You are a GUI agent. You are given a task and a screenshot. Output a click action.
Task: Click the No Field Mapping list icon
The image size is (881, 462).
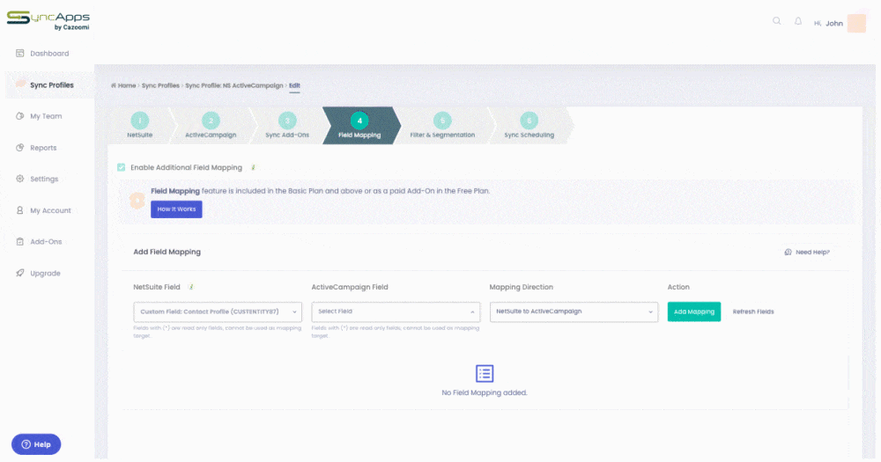tap(485, 373)
